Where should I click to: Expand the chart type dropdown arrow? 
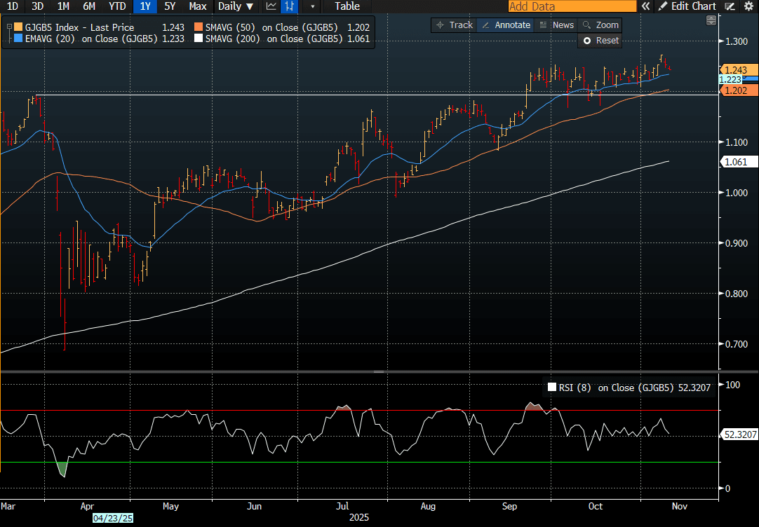point(312,6)
